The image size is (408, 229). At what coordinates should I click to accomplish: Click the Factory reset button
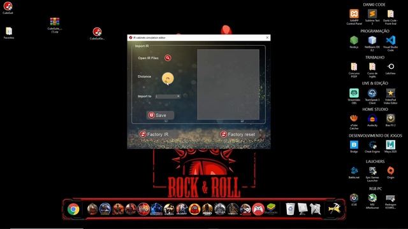pos(238,134)
